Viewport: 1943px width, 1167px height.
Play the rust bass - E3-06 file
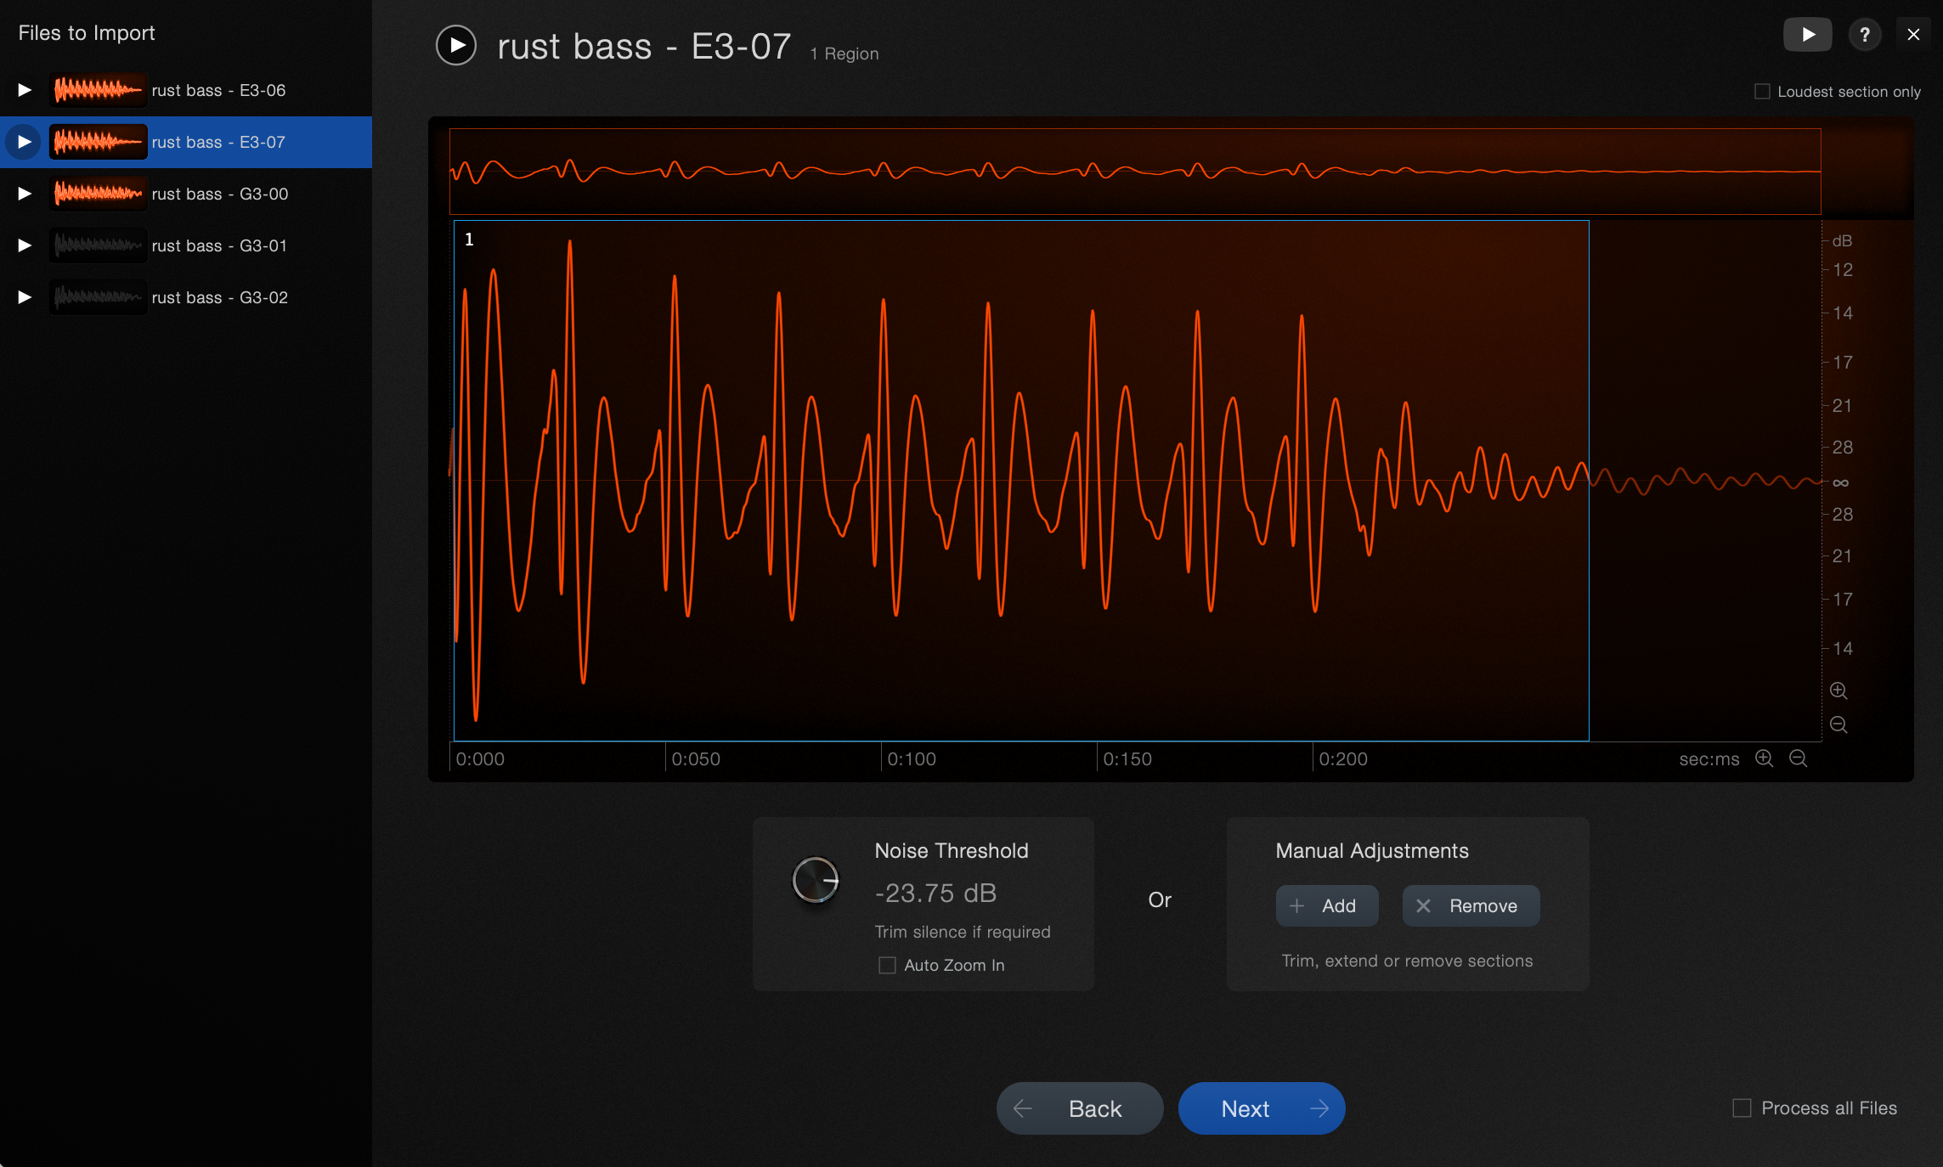click(25, 90)
